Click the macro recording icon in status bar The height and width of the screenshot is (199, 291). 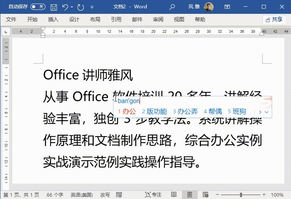[119, 195]
